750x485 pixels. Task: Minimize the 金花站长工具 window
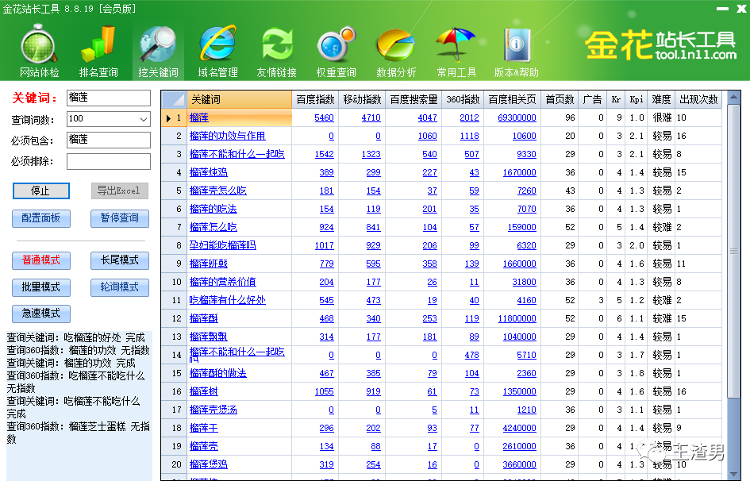coord(722,9)
